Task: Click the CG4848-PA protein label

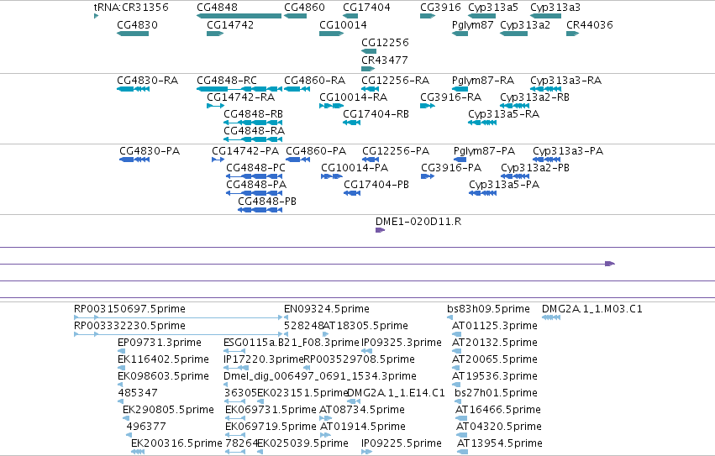Action: point(256,185)
